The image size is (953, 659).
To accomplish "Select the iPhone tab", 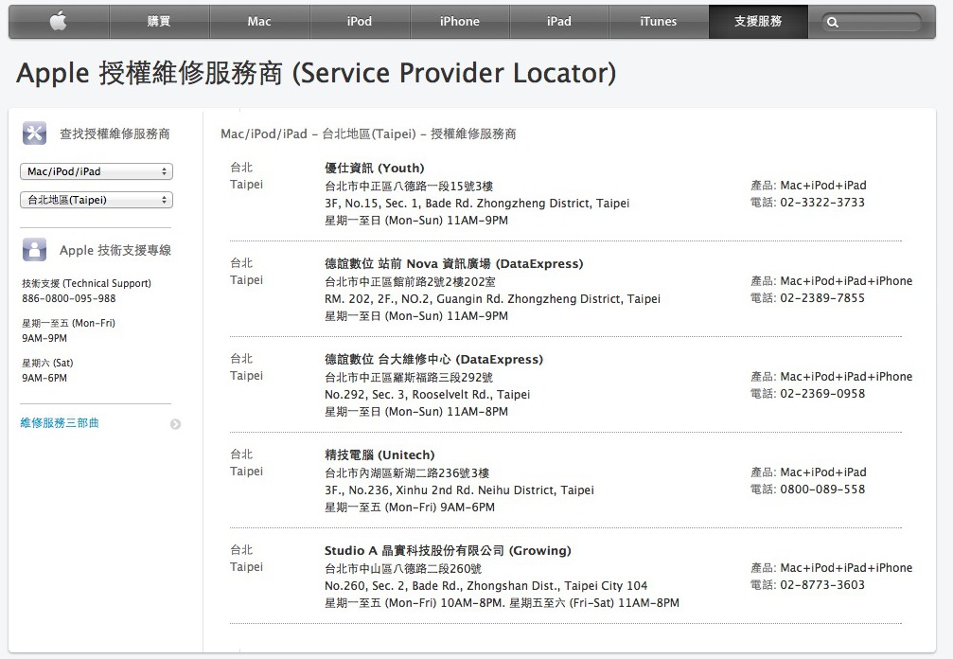I will click(x=460, y=21).
